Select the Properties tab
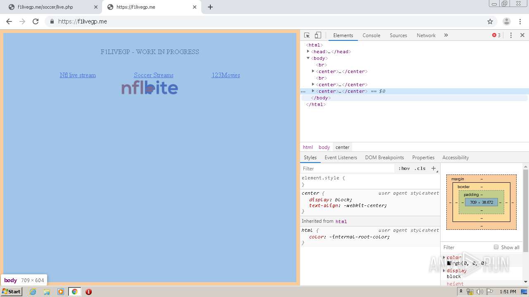The height and width of the screenshot is (297, 529). (x=423, y=158)
